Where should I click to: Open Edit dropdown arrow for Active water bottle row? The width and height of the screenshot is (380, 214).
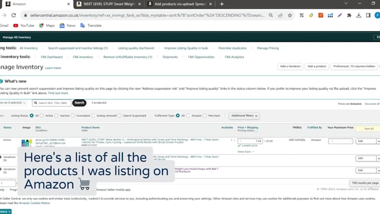378,141
